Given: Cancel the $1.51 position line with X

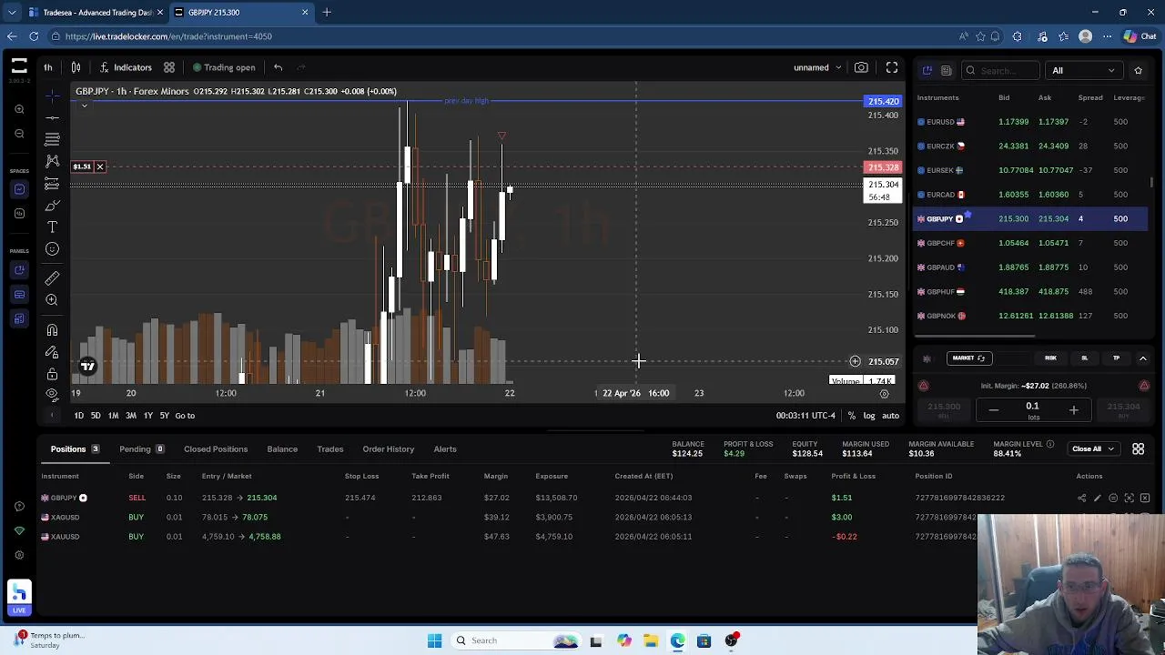Looking at the screenshot, I should (x=100, y=166).
